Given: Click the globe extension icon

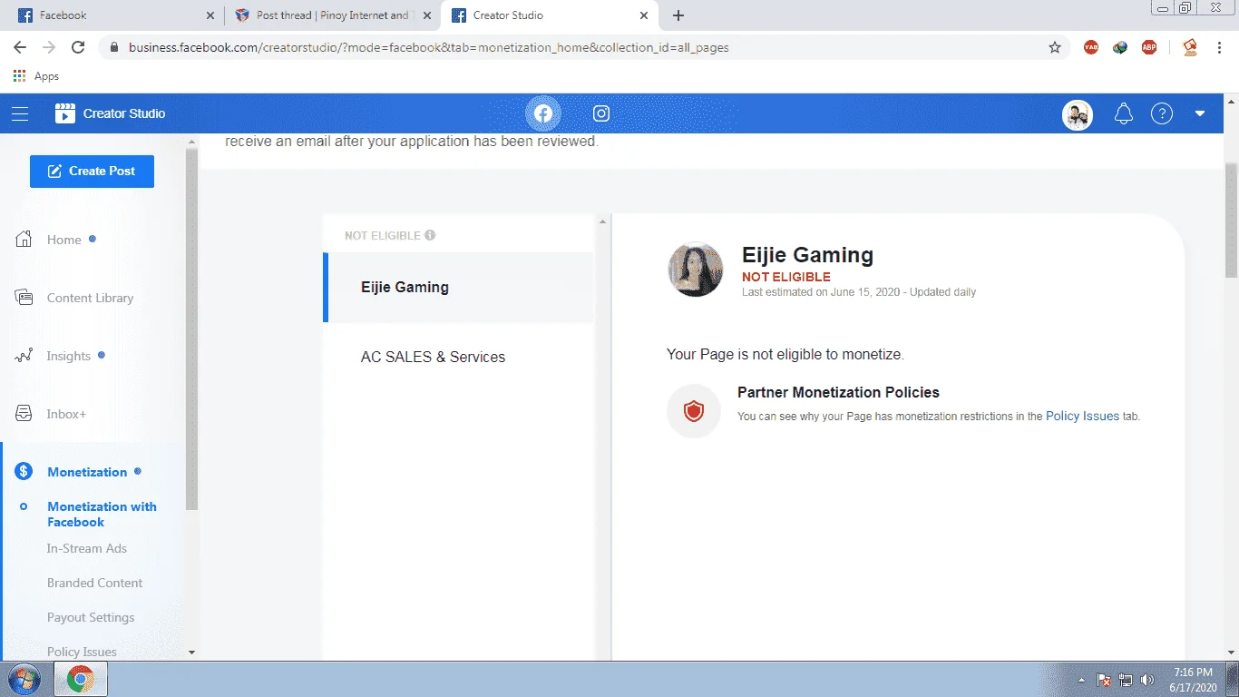Looking at the screenshot, I should point(1120,47).
